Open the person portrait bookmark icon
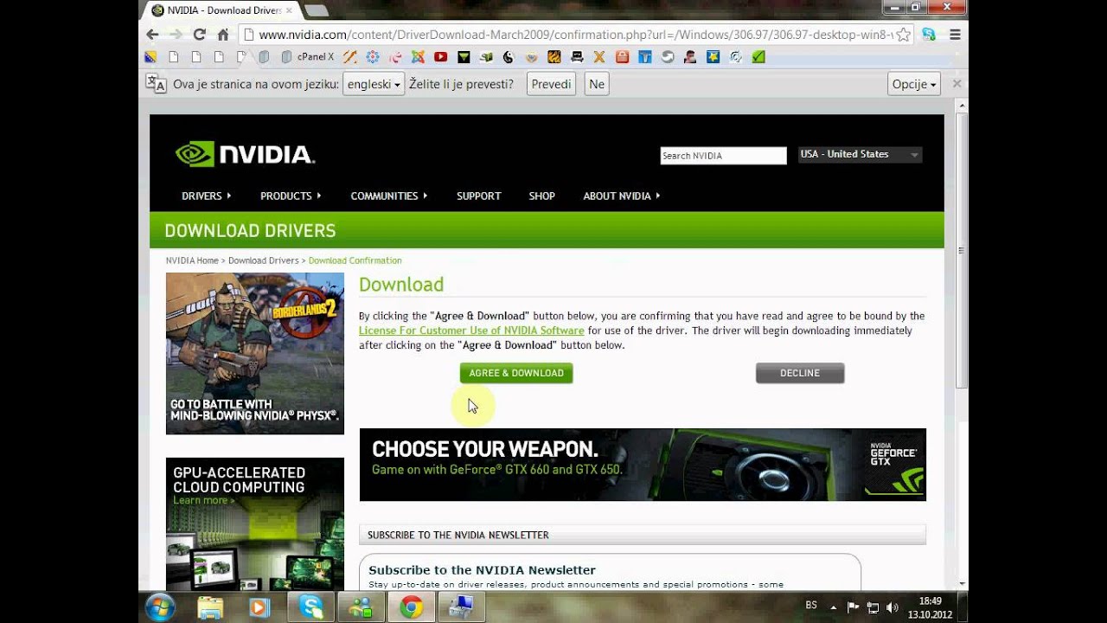 click(690, 57)
